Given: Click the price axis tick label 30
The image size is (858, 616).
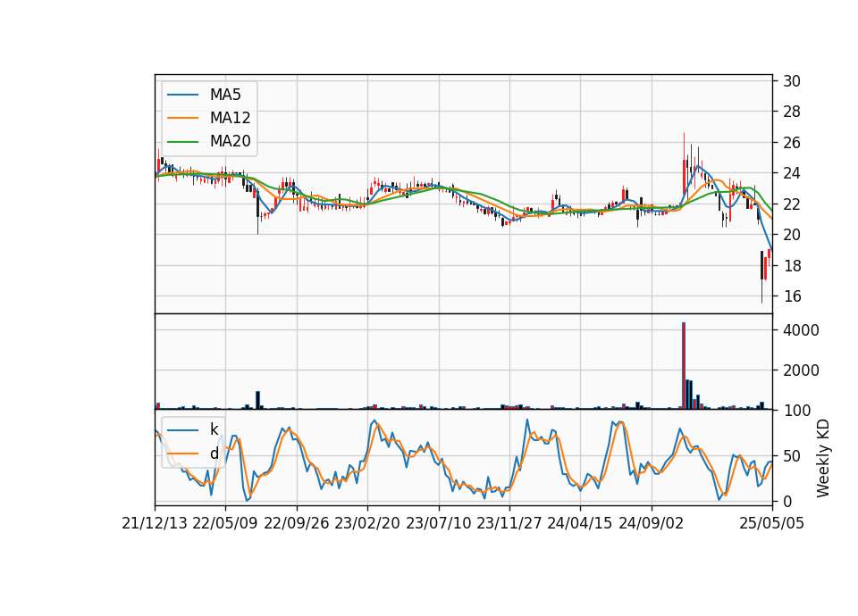Looking at the screenshot, I should click(x=791, y=81).
